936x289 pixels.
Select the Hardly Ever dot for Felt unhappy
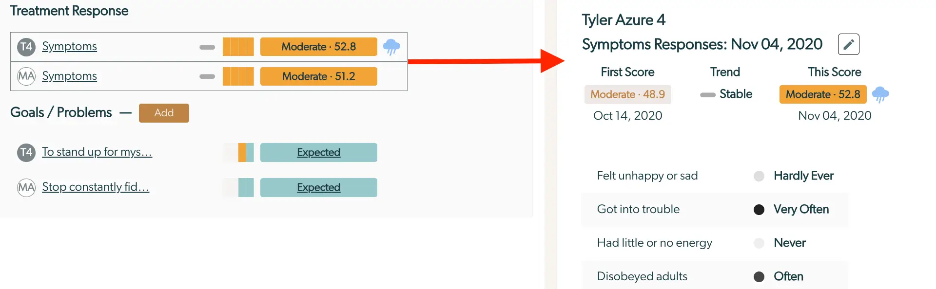(759, 176)
